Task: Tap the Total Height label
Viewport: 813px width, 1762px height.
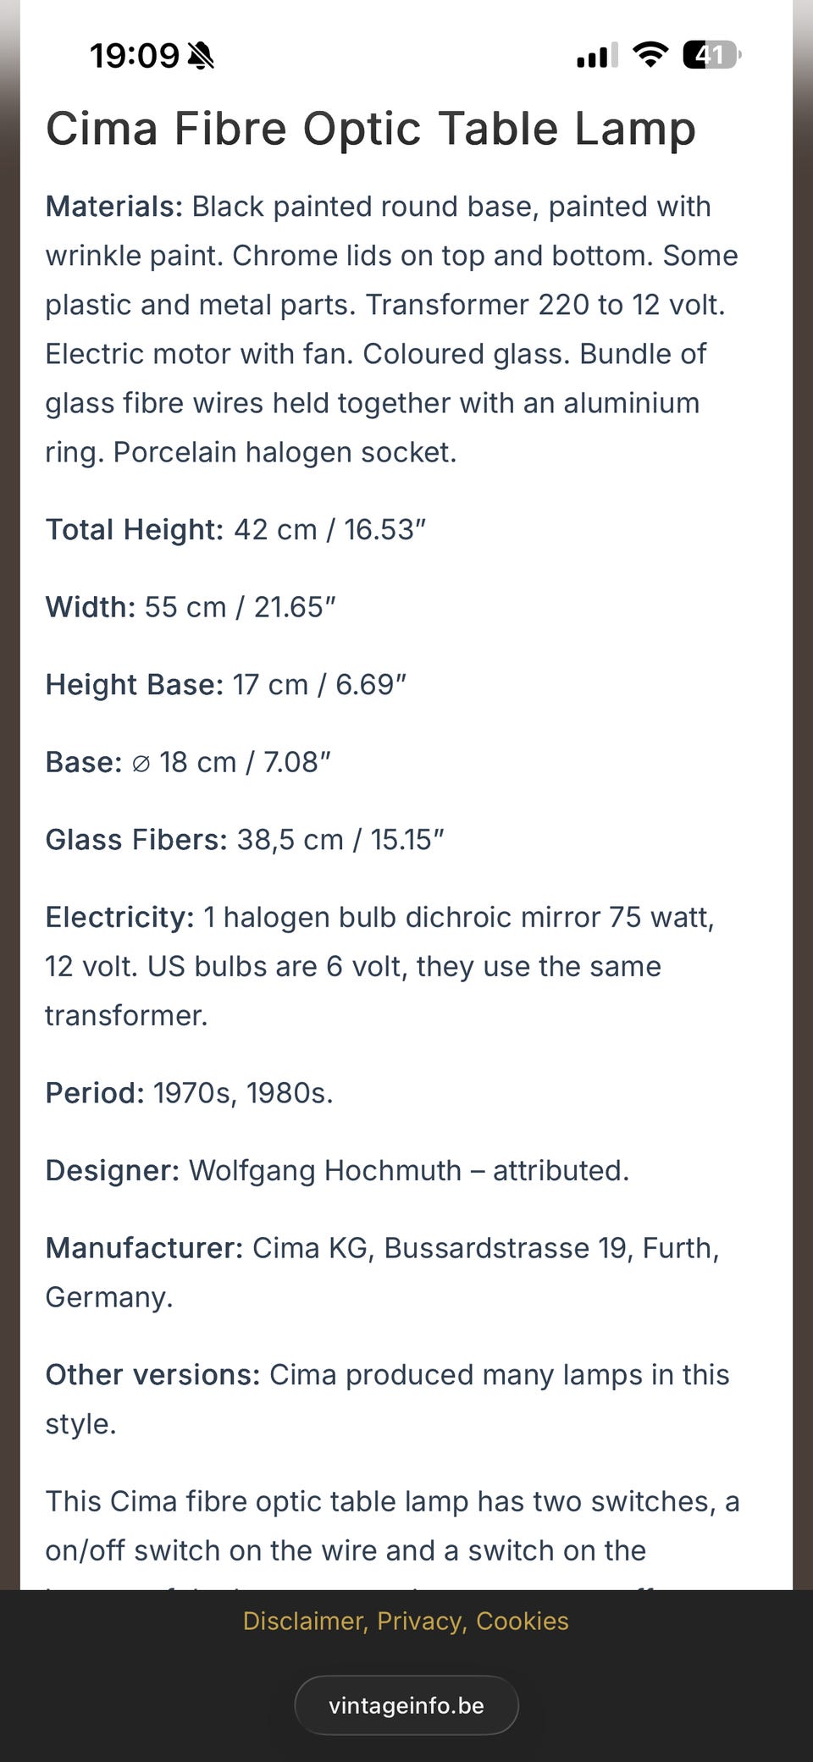Action: click(135, 530)
